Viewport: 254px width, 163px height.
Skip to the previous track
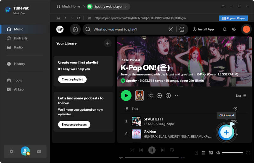(x=141, y=150)
